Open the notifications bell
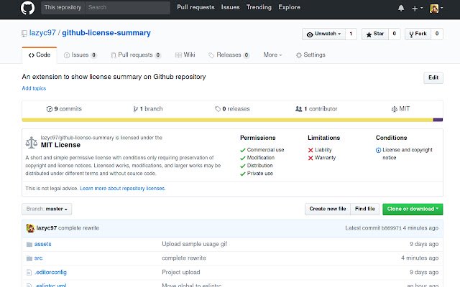The image size is (460, 287). coord(401,8)
